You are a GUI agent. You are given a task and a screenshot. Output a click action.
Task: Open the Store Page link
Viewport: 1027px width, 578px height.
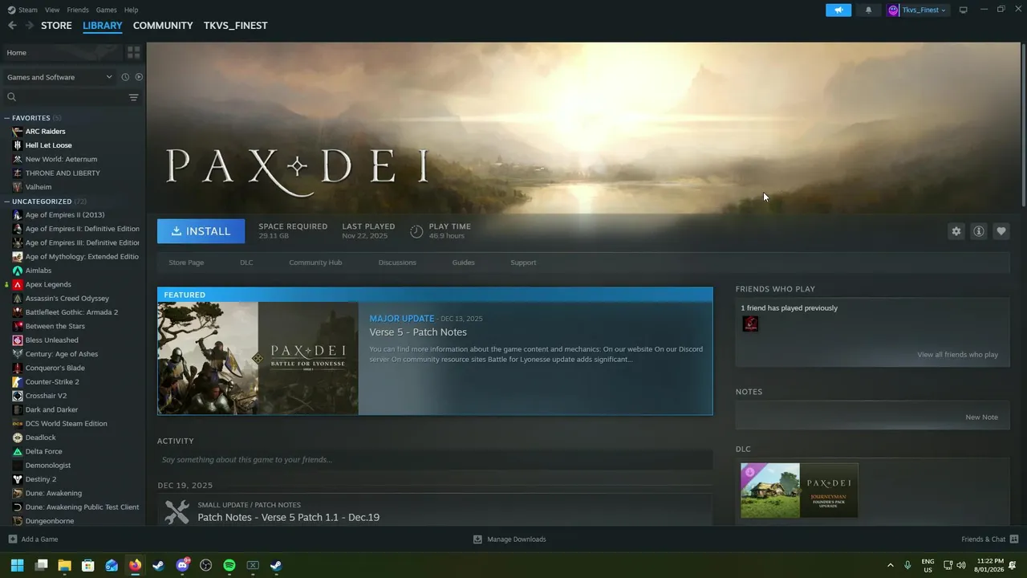(x=186, y=263)
